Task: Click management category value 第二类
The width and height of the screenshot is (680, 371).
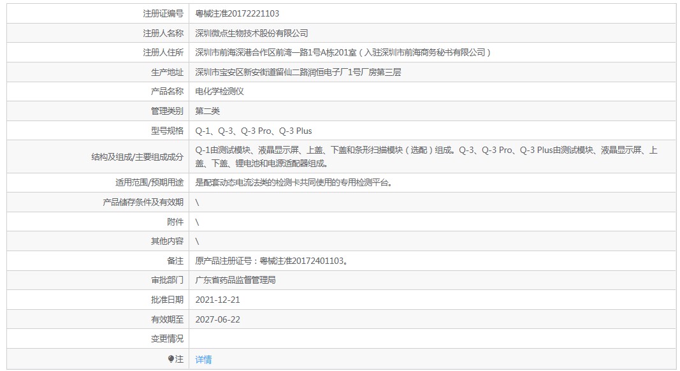Action: (207, 111)
